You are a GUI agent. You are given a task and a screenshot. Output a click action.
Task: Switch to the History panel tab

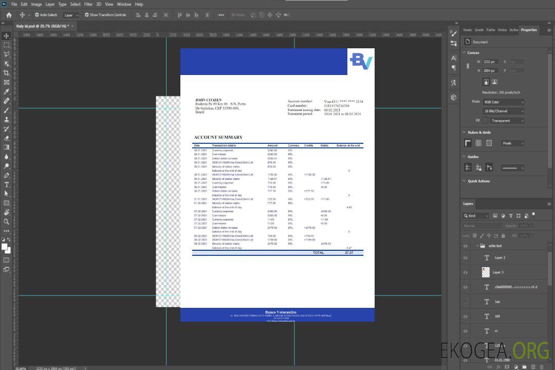coord(502,30)
